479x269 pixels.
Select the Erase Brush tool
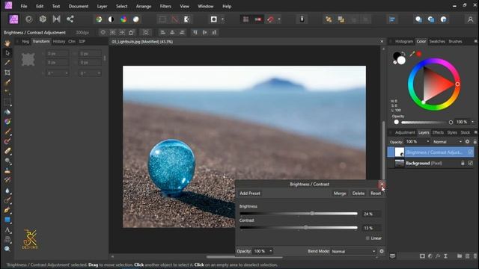pyautogui.click(x=7, y=151)
